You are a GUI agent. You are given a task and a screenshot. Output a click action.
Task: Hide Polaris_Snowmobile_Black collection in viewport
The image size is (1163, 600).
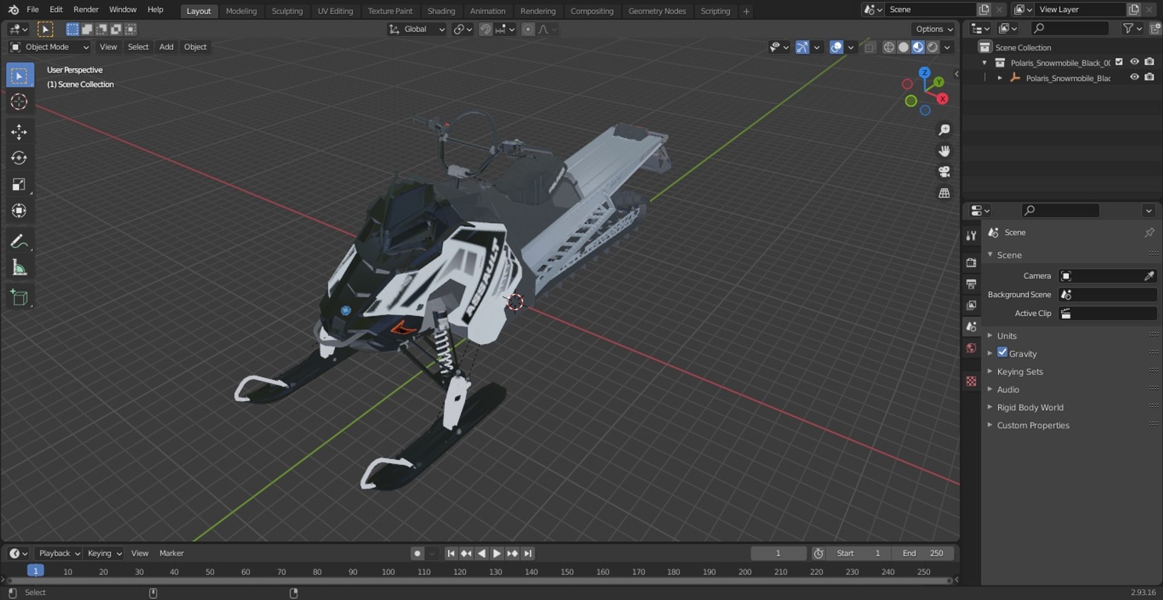coord(1135,62)
